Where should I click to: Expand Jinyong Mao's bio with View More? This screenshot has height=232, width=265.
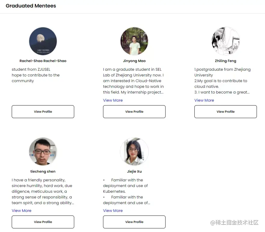113,100
